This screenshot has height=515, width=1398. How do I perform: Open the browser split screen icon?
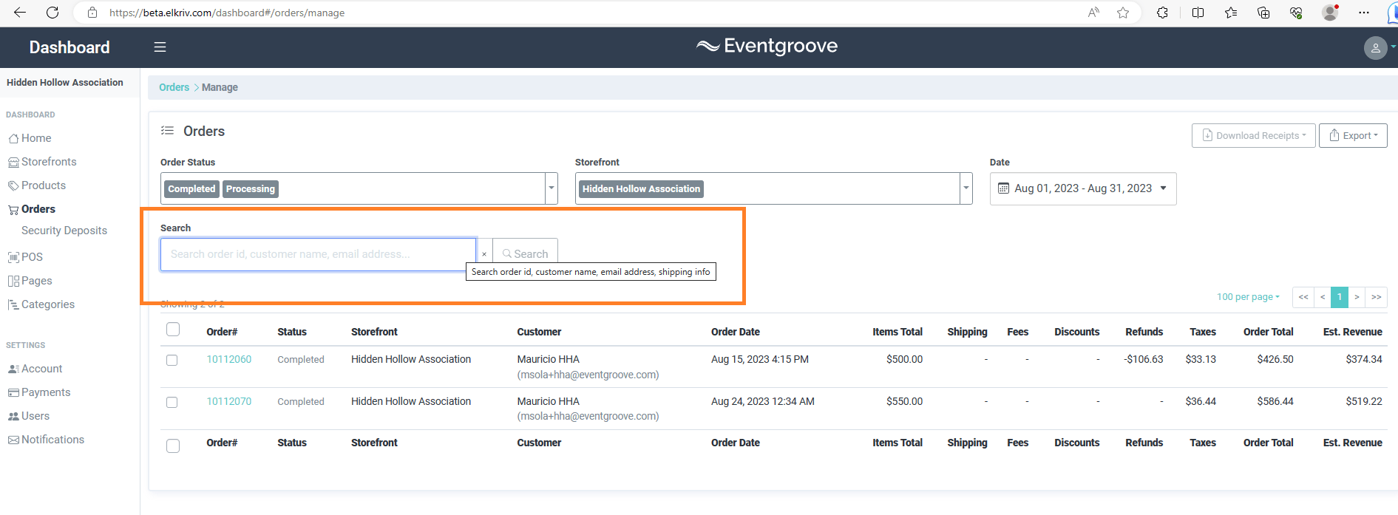[x=1198, y=13]
